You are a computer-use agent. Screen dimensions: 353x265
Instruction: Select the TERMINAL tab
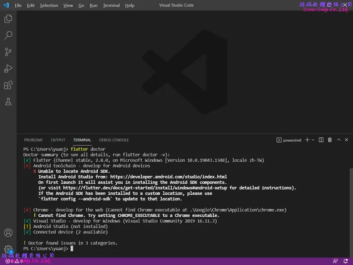pos(82,140)
